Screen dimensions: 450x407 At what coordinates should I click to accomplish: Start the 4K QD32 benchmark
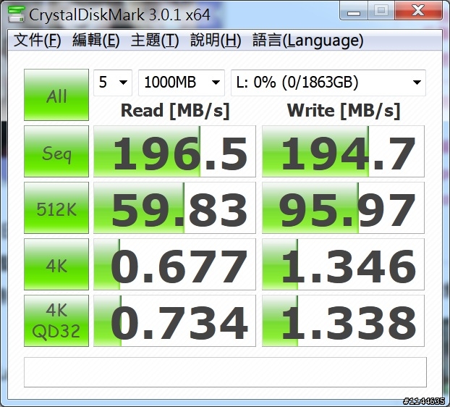point(56,321)
